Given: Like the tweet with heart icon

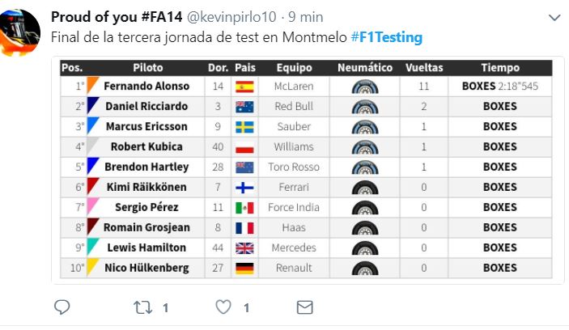Looking at the screenshot, I should coord(223,307).
